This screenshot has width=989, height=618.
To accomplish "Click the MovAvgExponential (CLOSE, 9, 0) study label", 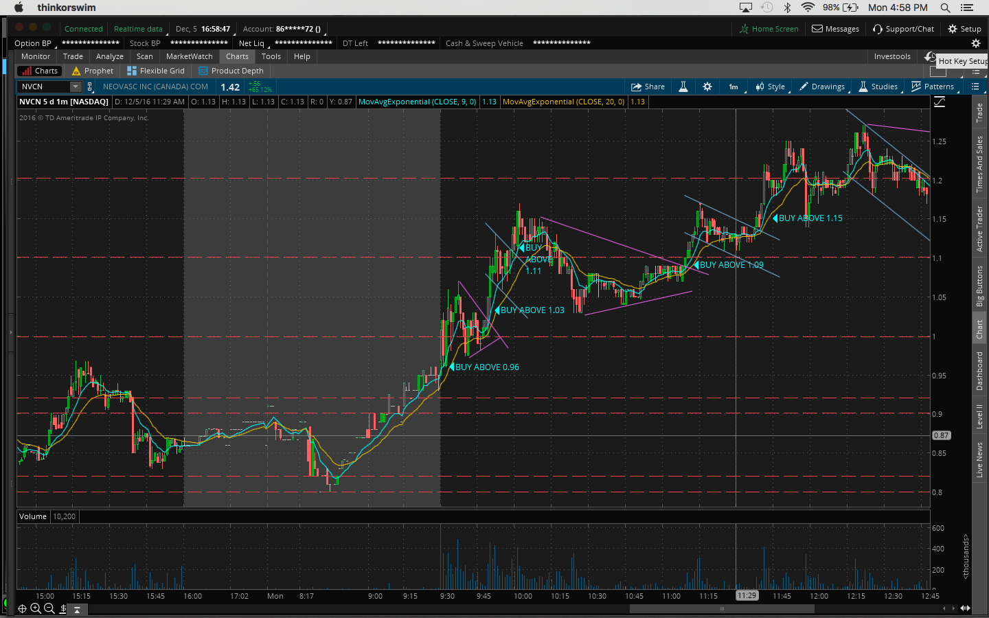I will 418,102.
